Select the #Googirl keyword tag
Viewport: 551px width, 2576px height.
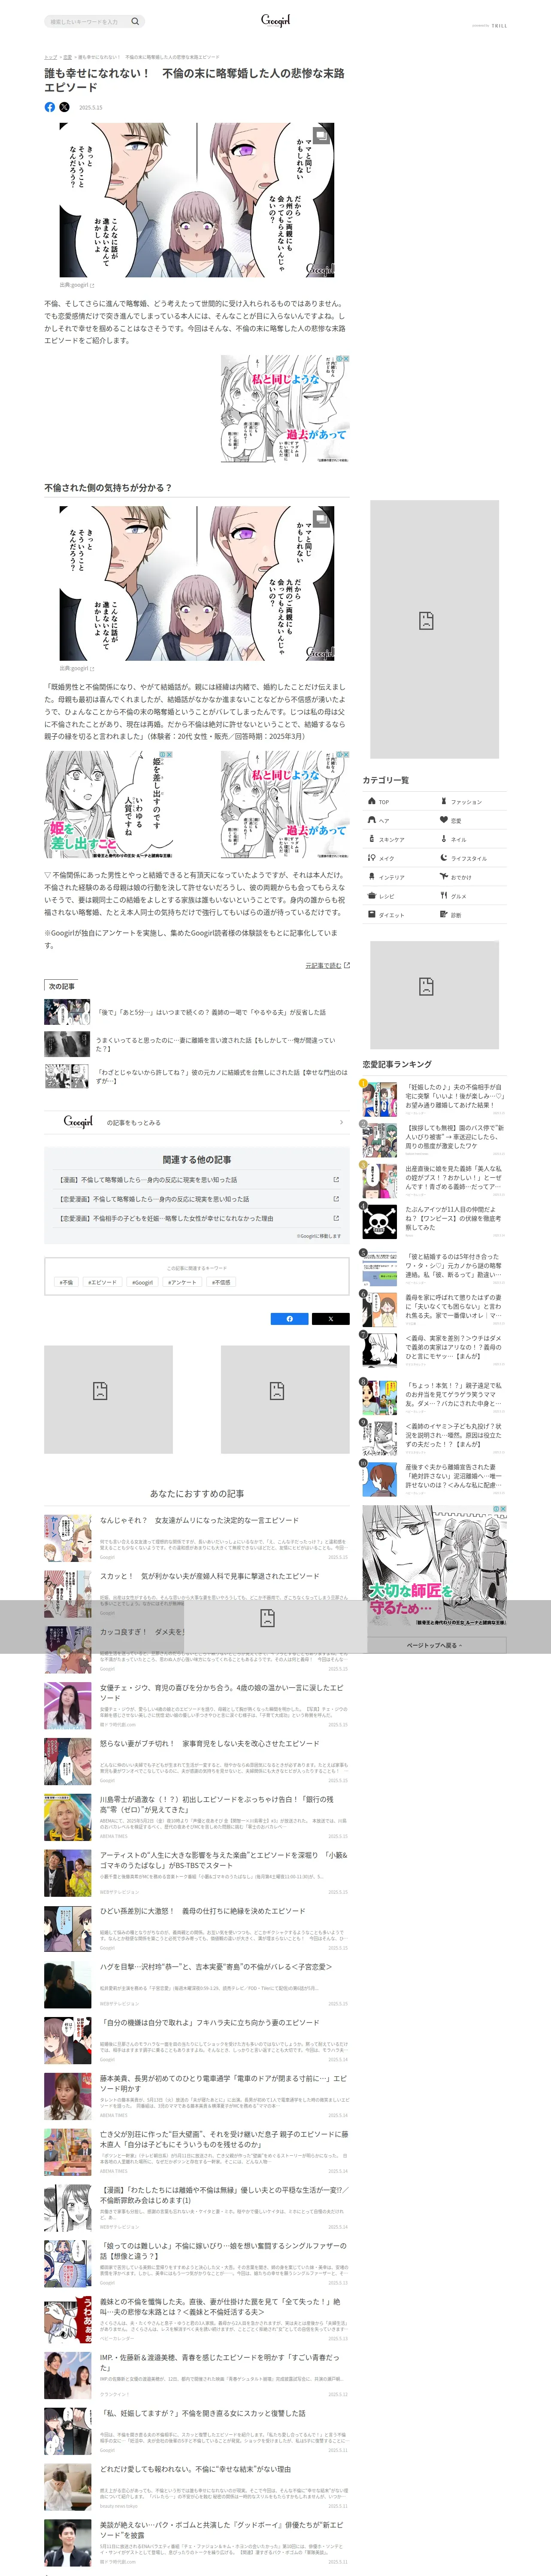[x=143, y=1281]
